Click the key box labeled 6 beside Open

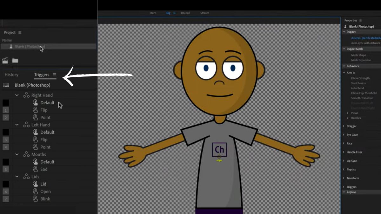pyautogui.click(x=6, y=191)
